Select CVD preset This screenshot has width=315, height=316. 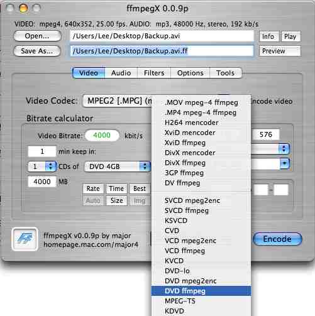tap(201, 231)
